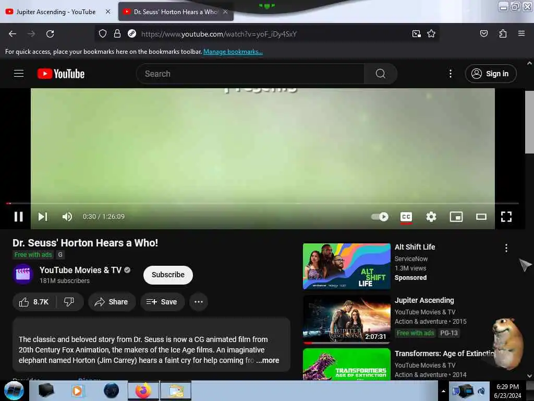The image size is (534, 401).
Task: Focus the YouTube search box
Action: 250,74
